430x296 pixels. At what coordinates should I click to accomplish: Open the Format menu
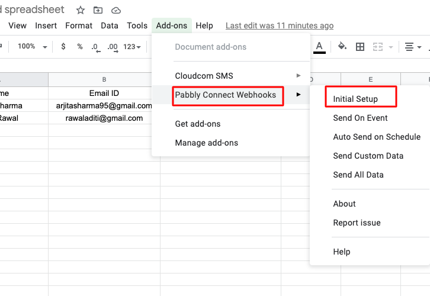click(x=79, y=25)
